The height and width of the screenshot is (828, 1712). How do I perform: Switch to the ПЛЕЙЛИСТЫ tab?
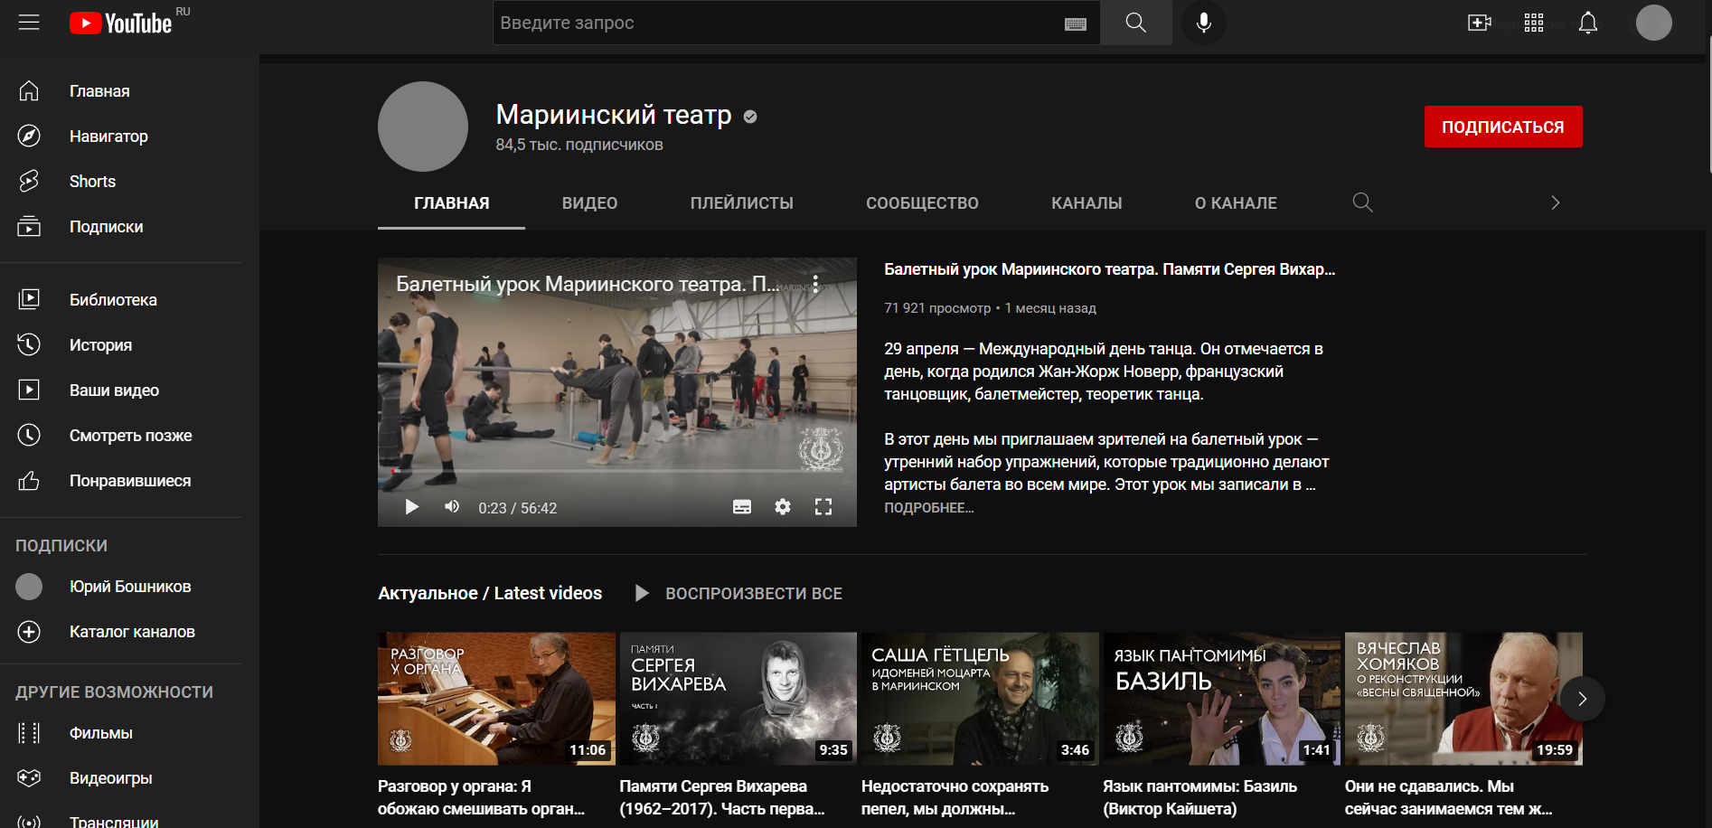click(x=742, y=203)
